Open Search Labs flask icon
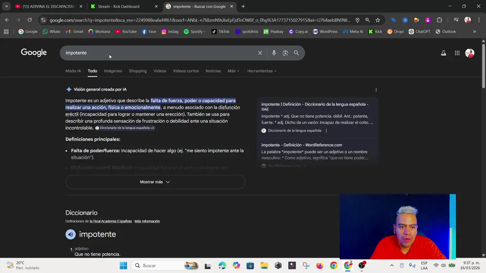 (443, 53)
